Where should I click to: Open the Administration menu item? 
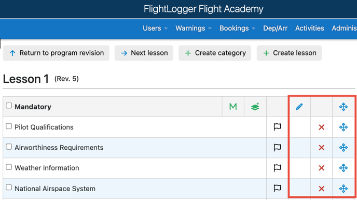344,28
